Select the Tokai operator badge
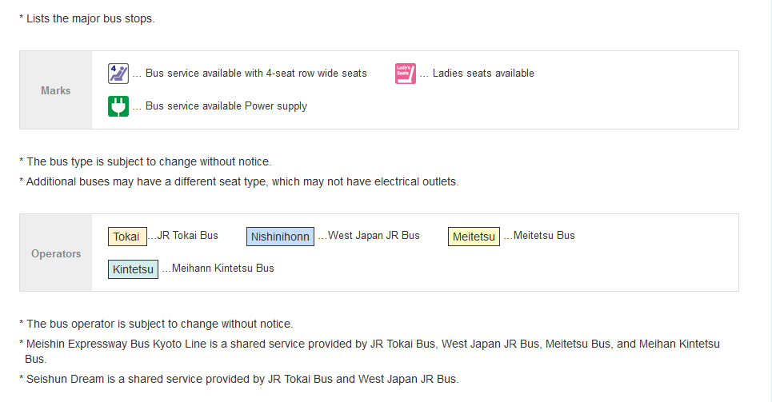This screenshot has height=402, width=772. [127, 237]
